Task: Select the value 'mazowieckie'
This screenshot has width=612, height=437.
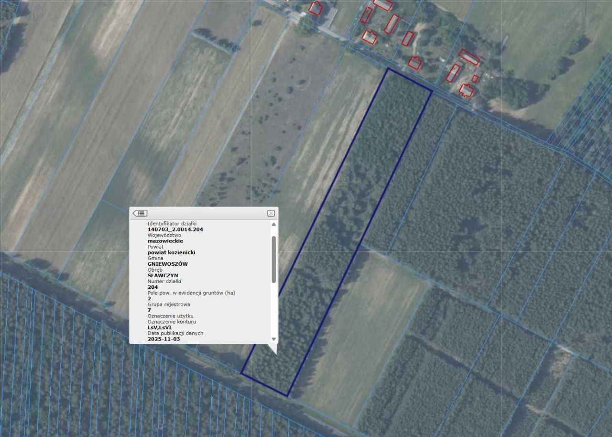Action: pos(165,241)
